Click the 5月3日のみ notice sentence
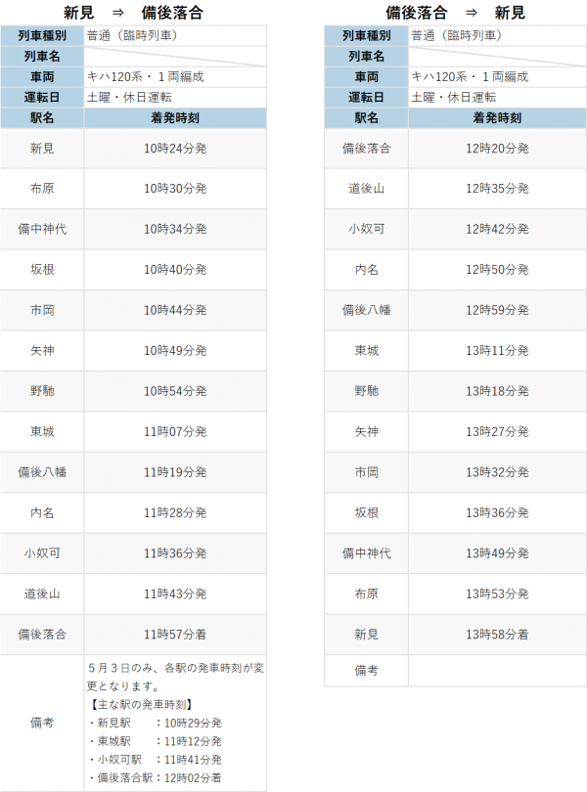587x792 pixels. pyautogui.click(x=175, y=678)
